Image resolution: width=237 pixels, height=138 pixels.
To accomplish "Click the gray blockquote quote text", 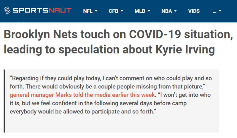I will 111,95.
